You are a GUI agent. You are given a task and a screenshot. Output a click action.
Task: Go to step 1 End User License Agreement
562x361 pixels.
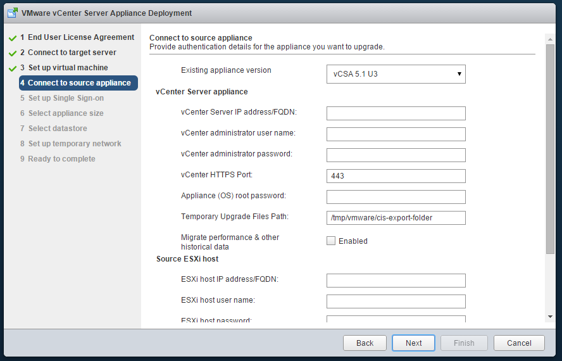pyautogui.click(x=77, y=37)
